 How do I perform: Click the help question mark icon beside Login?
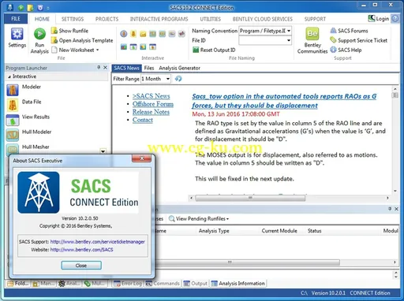[x=395, y=19]
